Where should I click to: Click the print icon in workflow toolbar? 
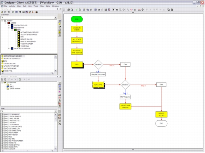coord(68,10)
